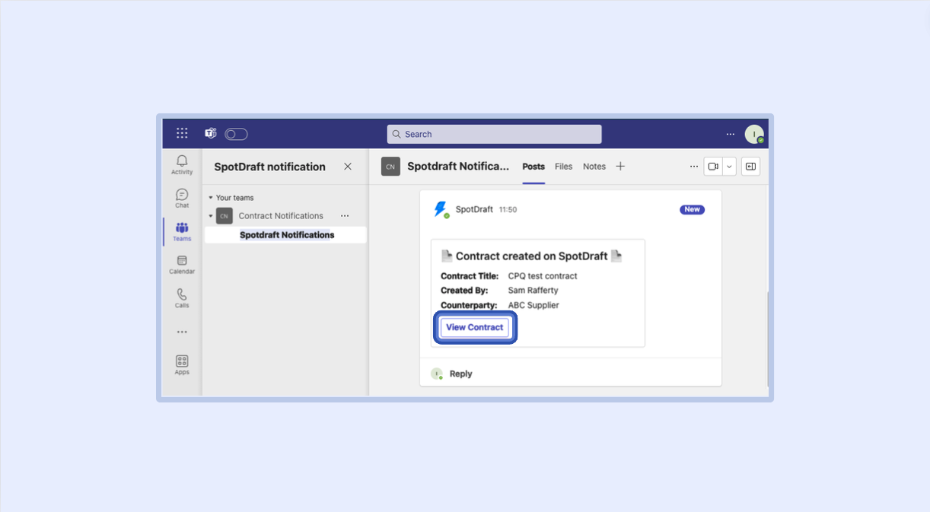Go to Activity in sidebar
This screenshot has width=930, height=512.
point(182,165)
